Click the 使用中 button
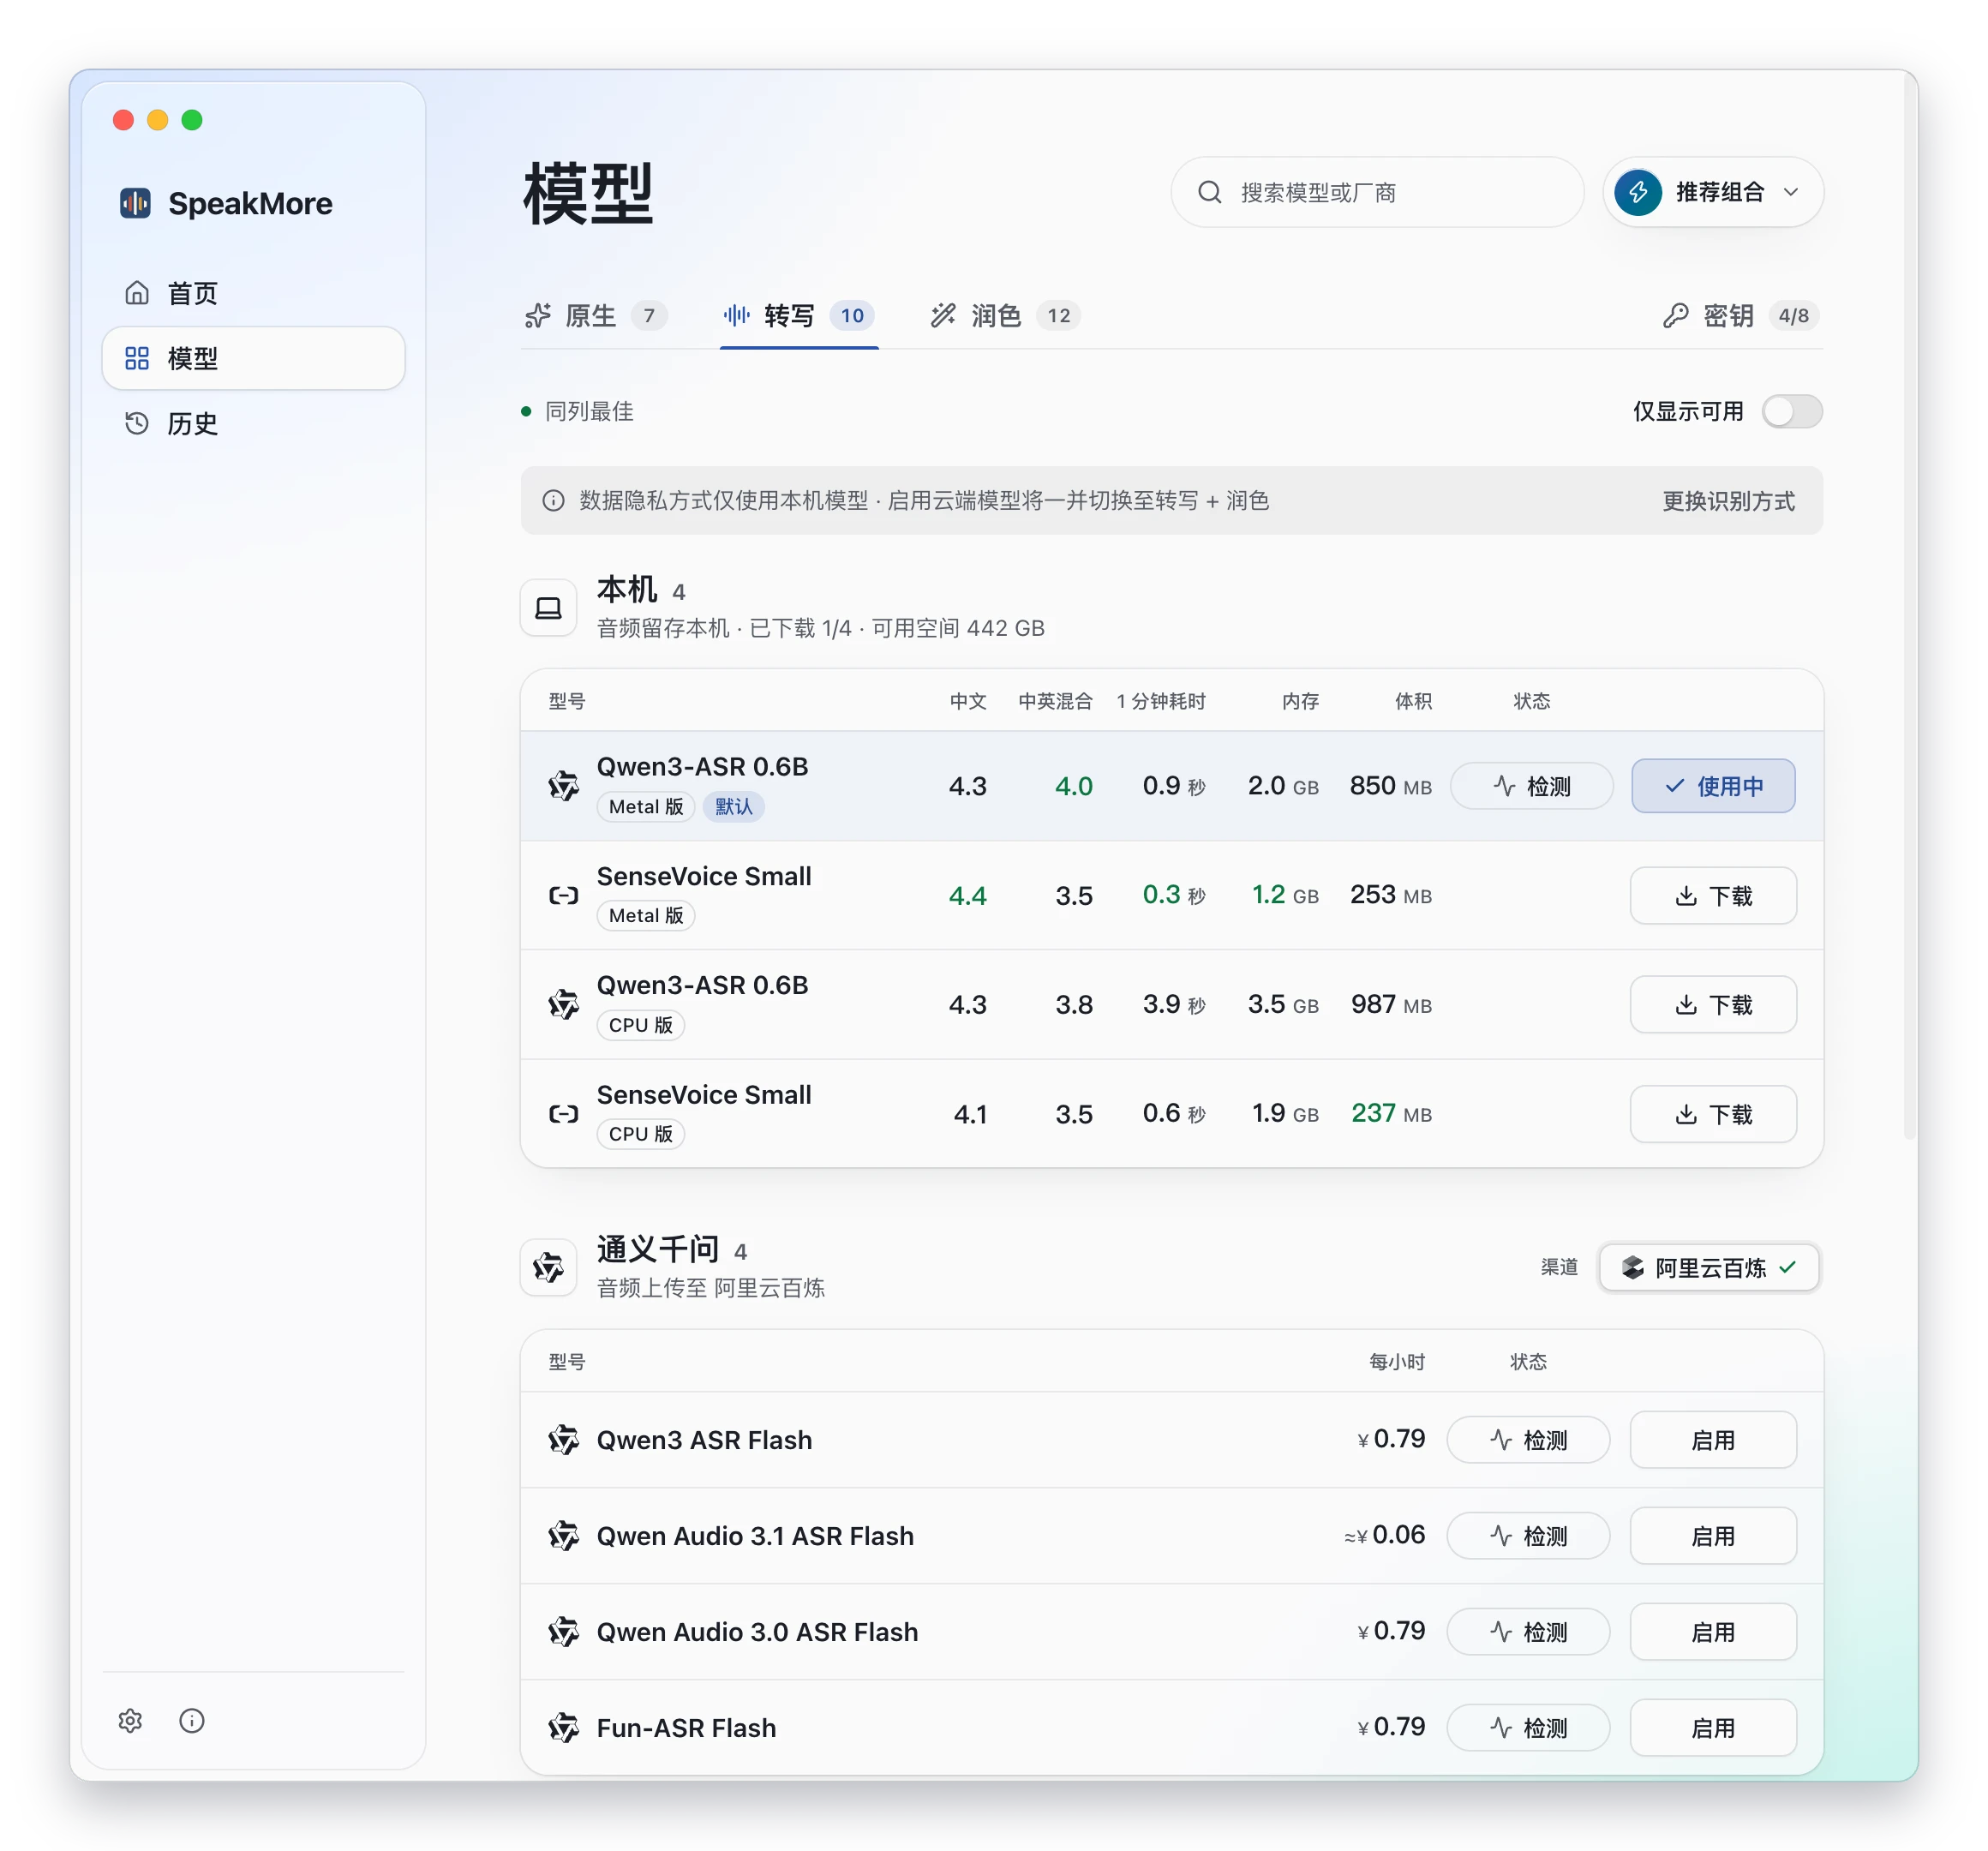The image size is (1988, 1851). [x=1713, y=786]
